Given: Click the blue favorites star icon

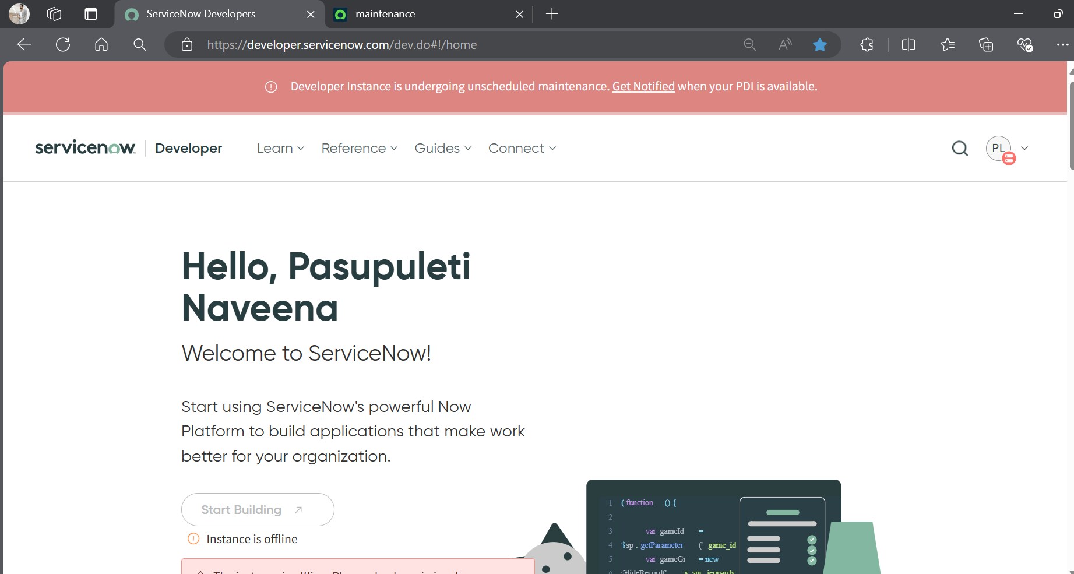Looking at the screenshot, I should [820, 44].
